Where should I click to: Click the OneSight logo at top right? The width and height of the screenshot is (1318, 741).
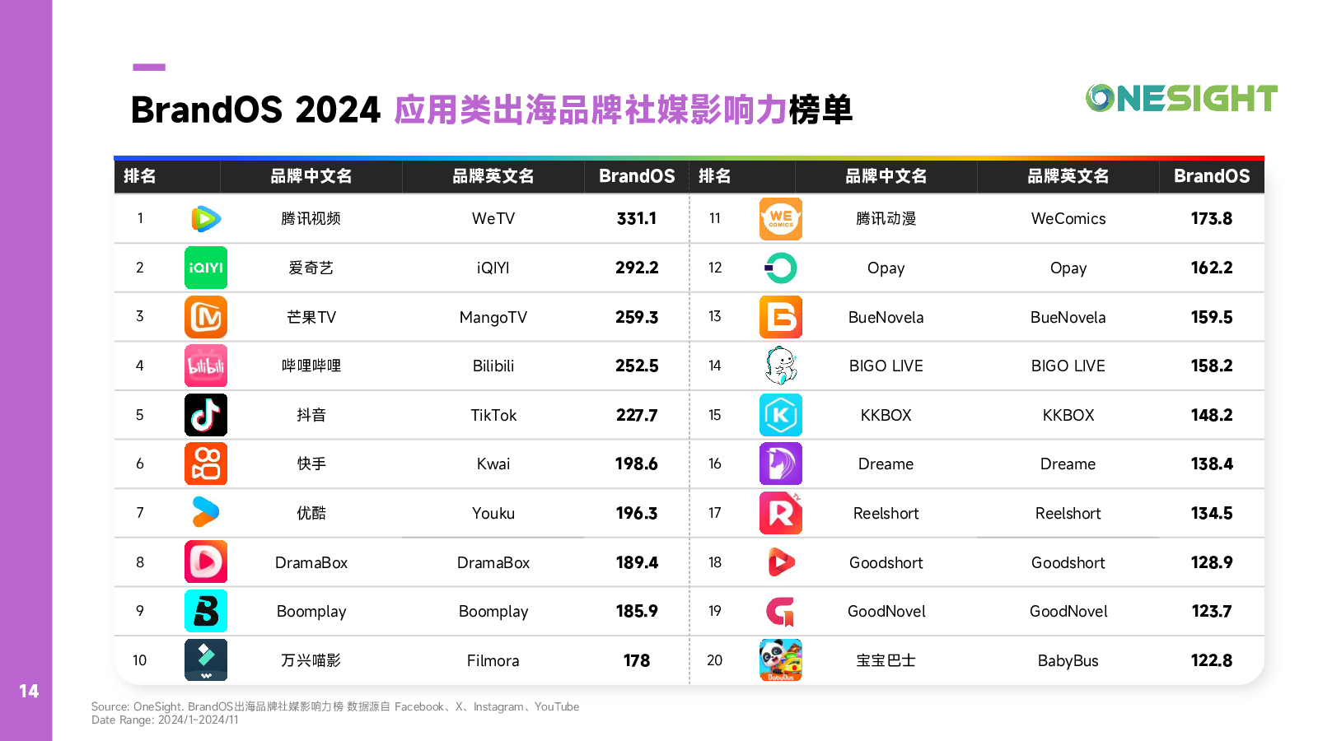(x=1181, y=98)
